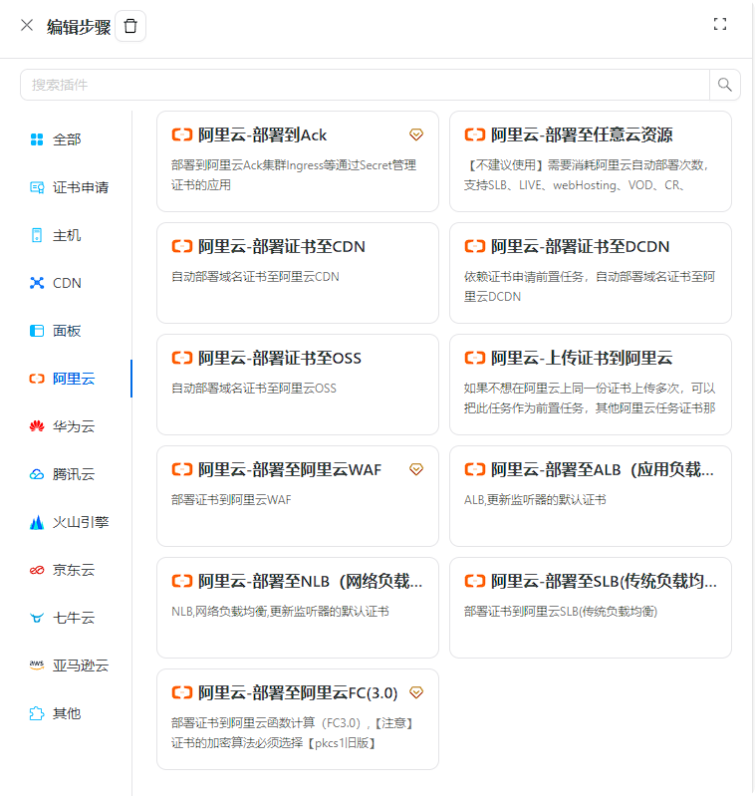
Task: Choose the 阿里云-部署至阿里云FC(3.0) plugin title
Action: click(298, 693)
